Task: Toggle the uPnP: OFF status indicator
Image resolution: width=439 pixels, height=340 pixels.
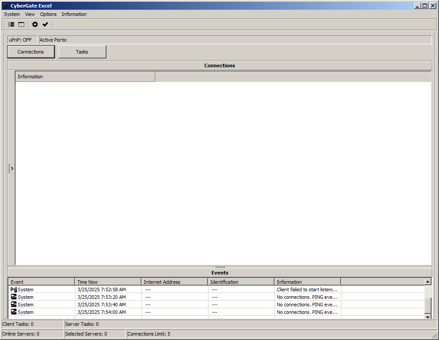Action: 20,40
